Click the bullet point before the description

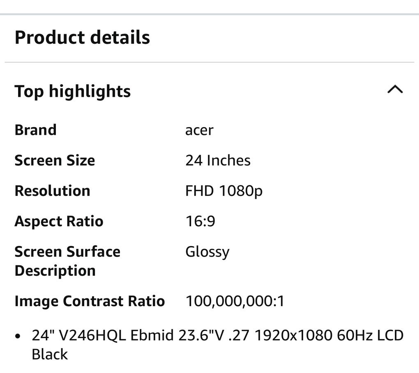18,336
